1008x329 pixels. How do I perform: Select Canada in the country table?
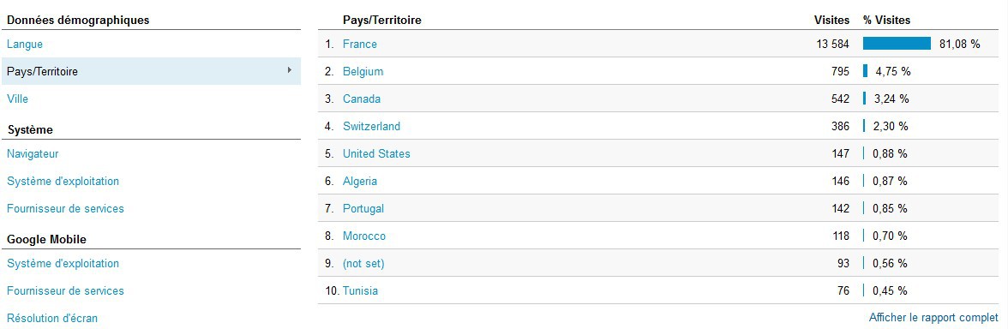pos(362,99)
